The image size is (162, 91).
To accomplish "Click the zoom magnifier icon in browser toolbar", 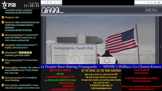I will tap(144, 2).
